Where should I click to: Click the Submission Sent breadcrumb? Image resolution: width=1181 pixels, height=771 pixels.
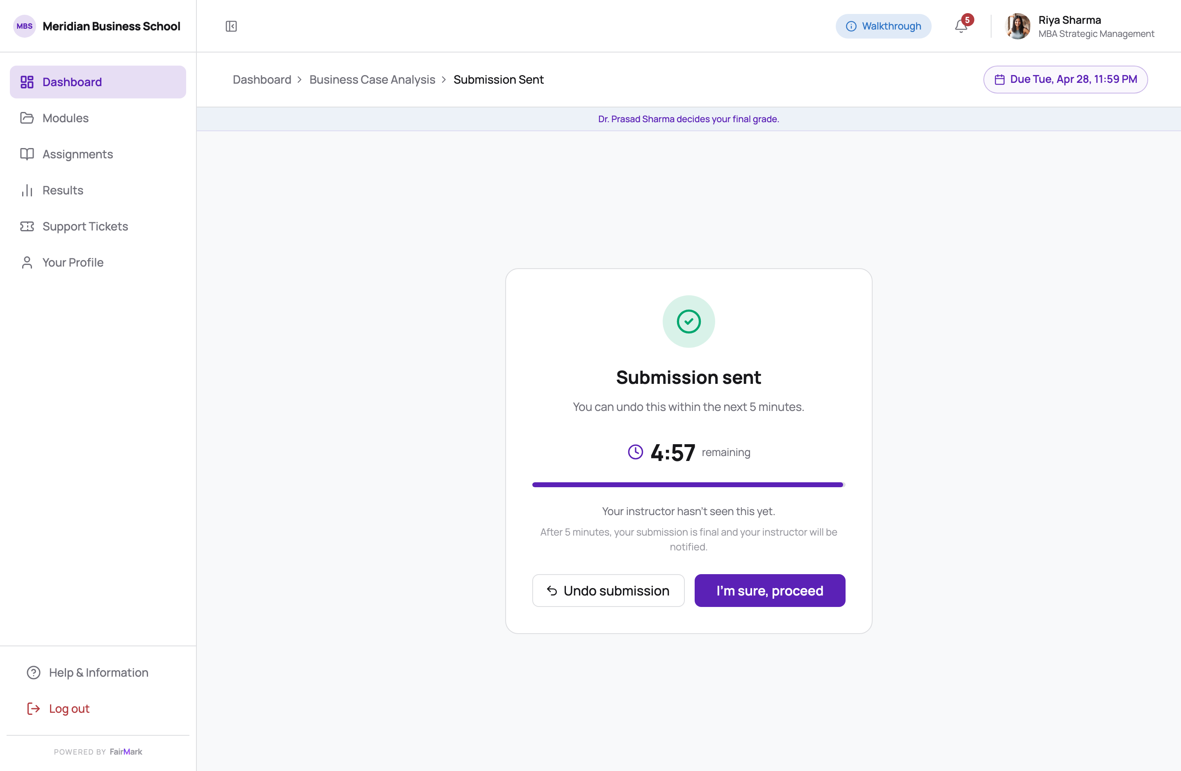(x=498, y=80)
